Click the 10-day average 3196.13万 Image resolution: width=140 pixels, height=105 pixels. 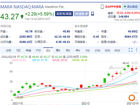pyautogui.click(x=26, y=42)
